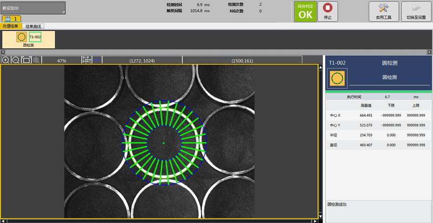This screenshot has height=223, width=433.
Task: Click the 47% zoom level field
Action: [61, 61]
